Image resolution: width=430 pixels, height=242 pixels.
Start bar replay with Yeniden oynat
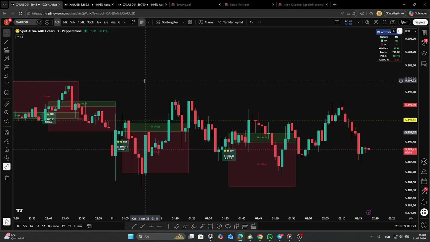[x=230, y=22]
